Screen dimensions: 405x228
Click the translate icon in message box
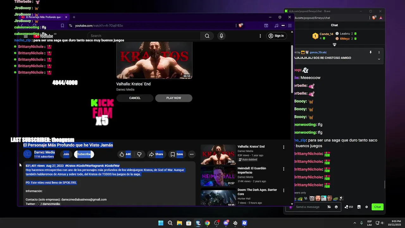tap(329, 207)
